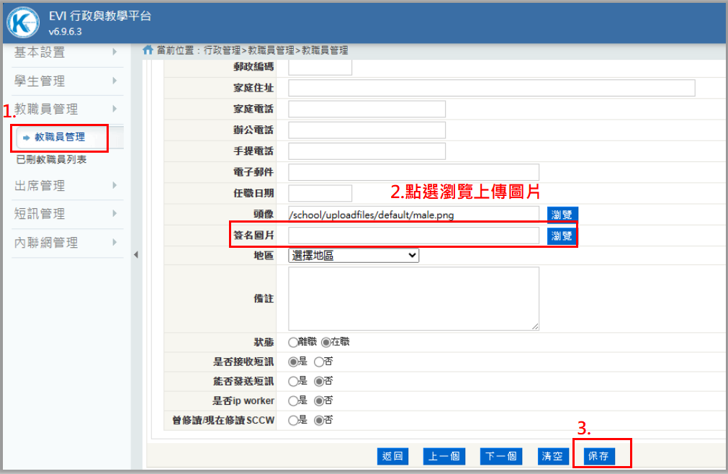Click the 下一個 button
The width and height of the screenshot is (728, 474).
[501, 456]
